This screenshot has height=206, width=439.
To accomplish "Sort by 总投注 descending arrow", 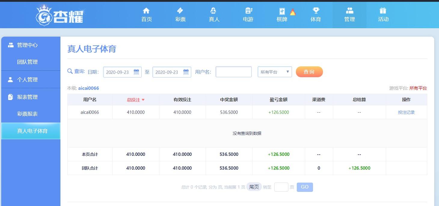I will pos(143,100).
